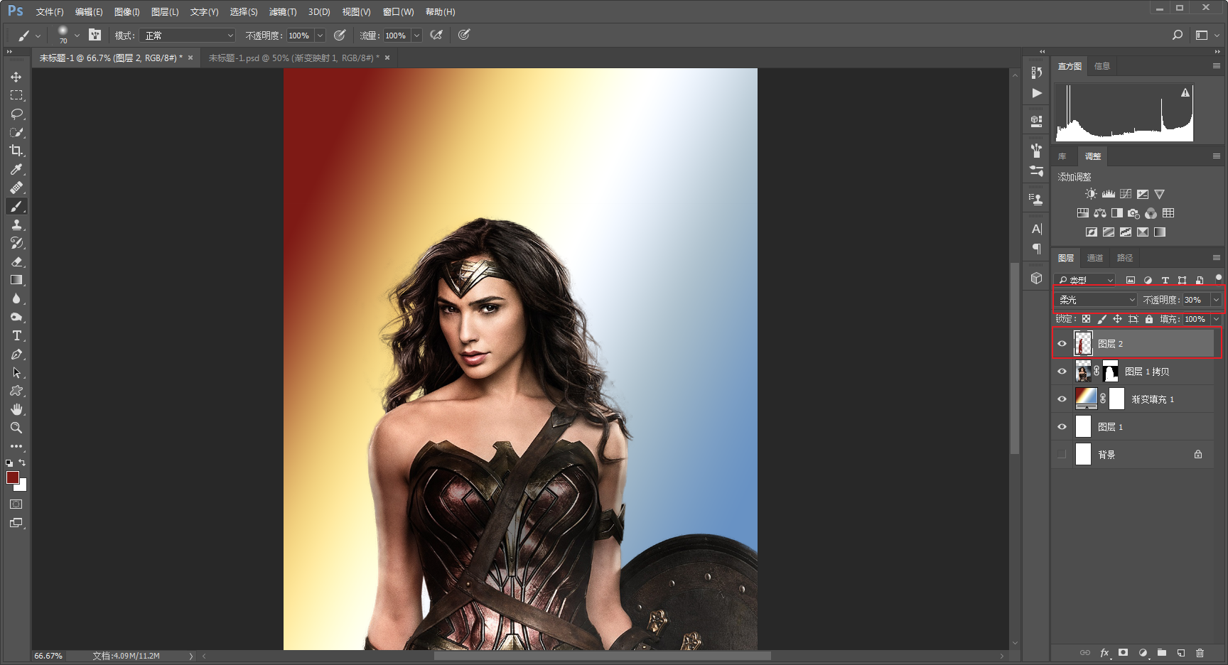This screenshot has height=665, width=1228.
Task: Select the Hand tool
Action: 16,409
